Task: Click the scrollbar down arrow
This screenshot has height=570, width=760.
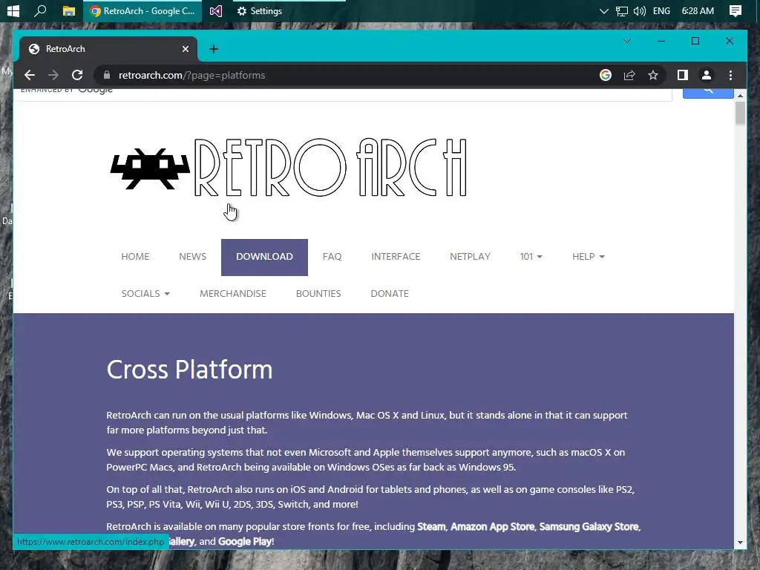Action: click(740, 543)
